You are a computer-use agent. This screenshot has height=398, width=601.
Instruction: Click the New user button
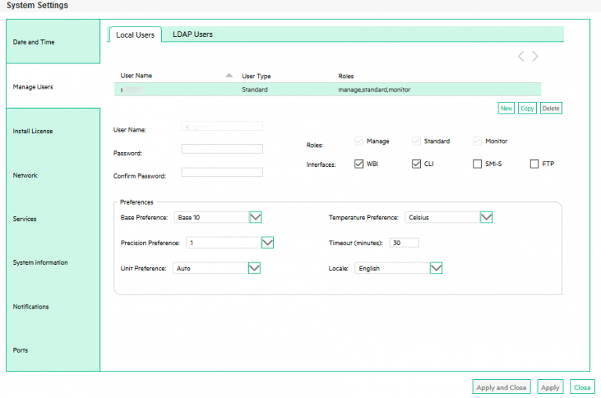(506, 108)
